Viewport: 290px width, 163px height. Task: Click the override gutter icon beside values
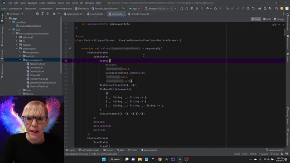pyautogui.click(x=70, y=48)
